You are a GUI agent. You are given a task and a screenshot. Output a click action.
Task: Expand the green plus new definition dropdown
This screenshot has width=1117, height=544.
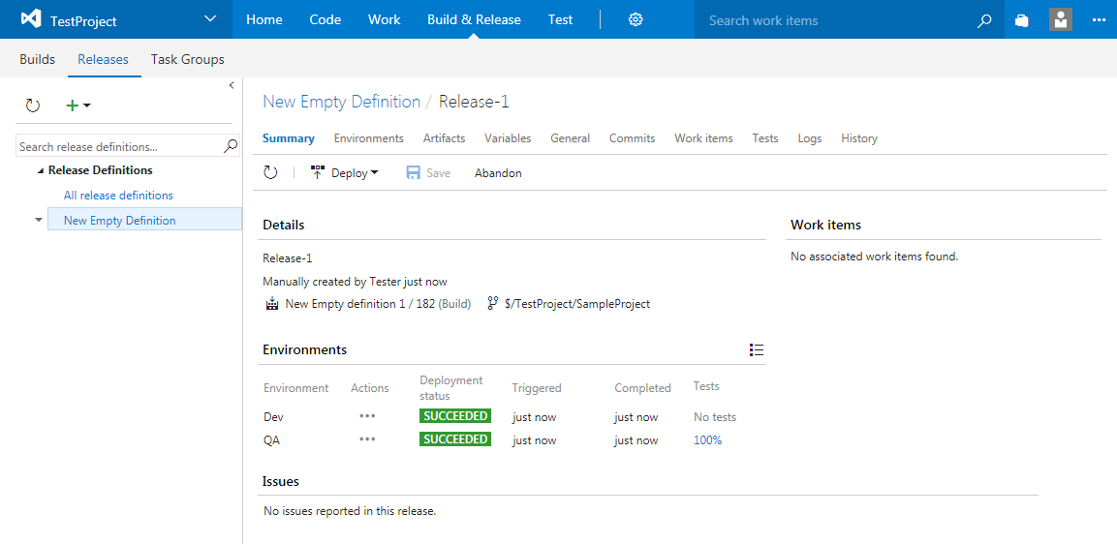pyautogui.click(x=78, y=106)
